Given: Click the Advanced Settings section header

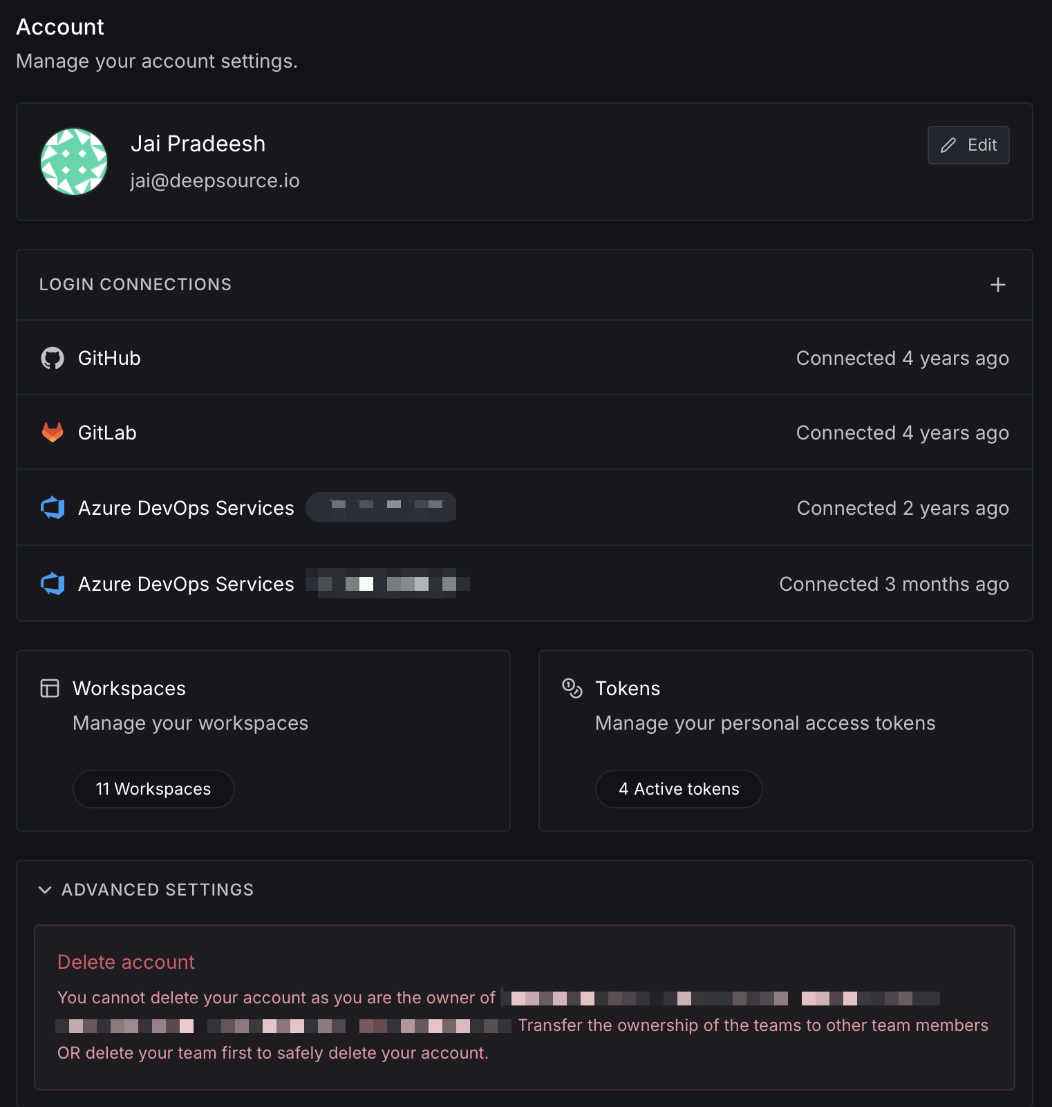Looking at the screenshot, I should 158,889.
